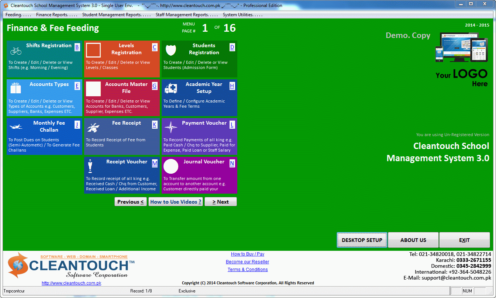This screenshot has height=298, width=496.
Task: Go to the Previous menu page
Action: pyautogui.click(x=131, y=202)
